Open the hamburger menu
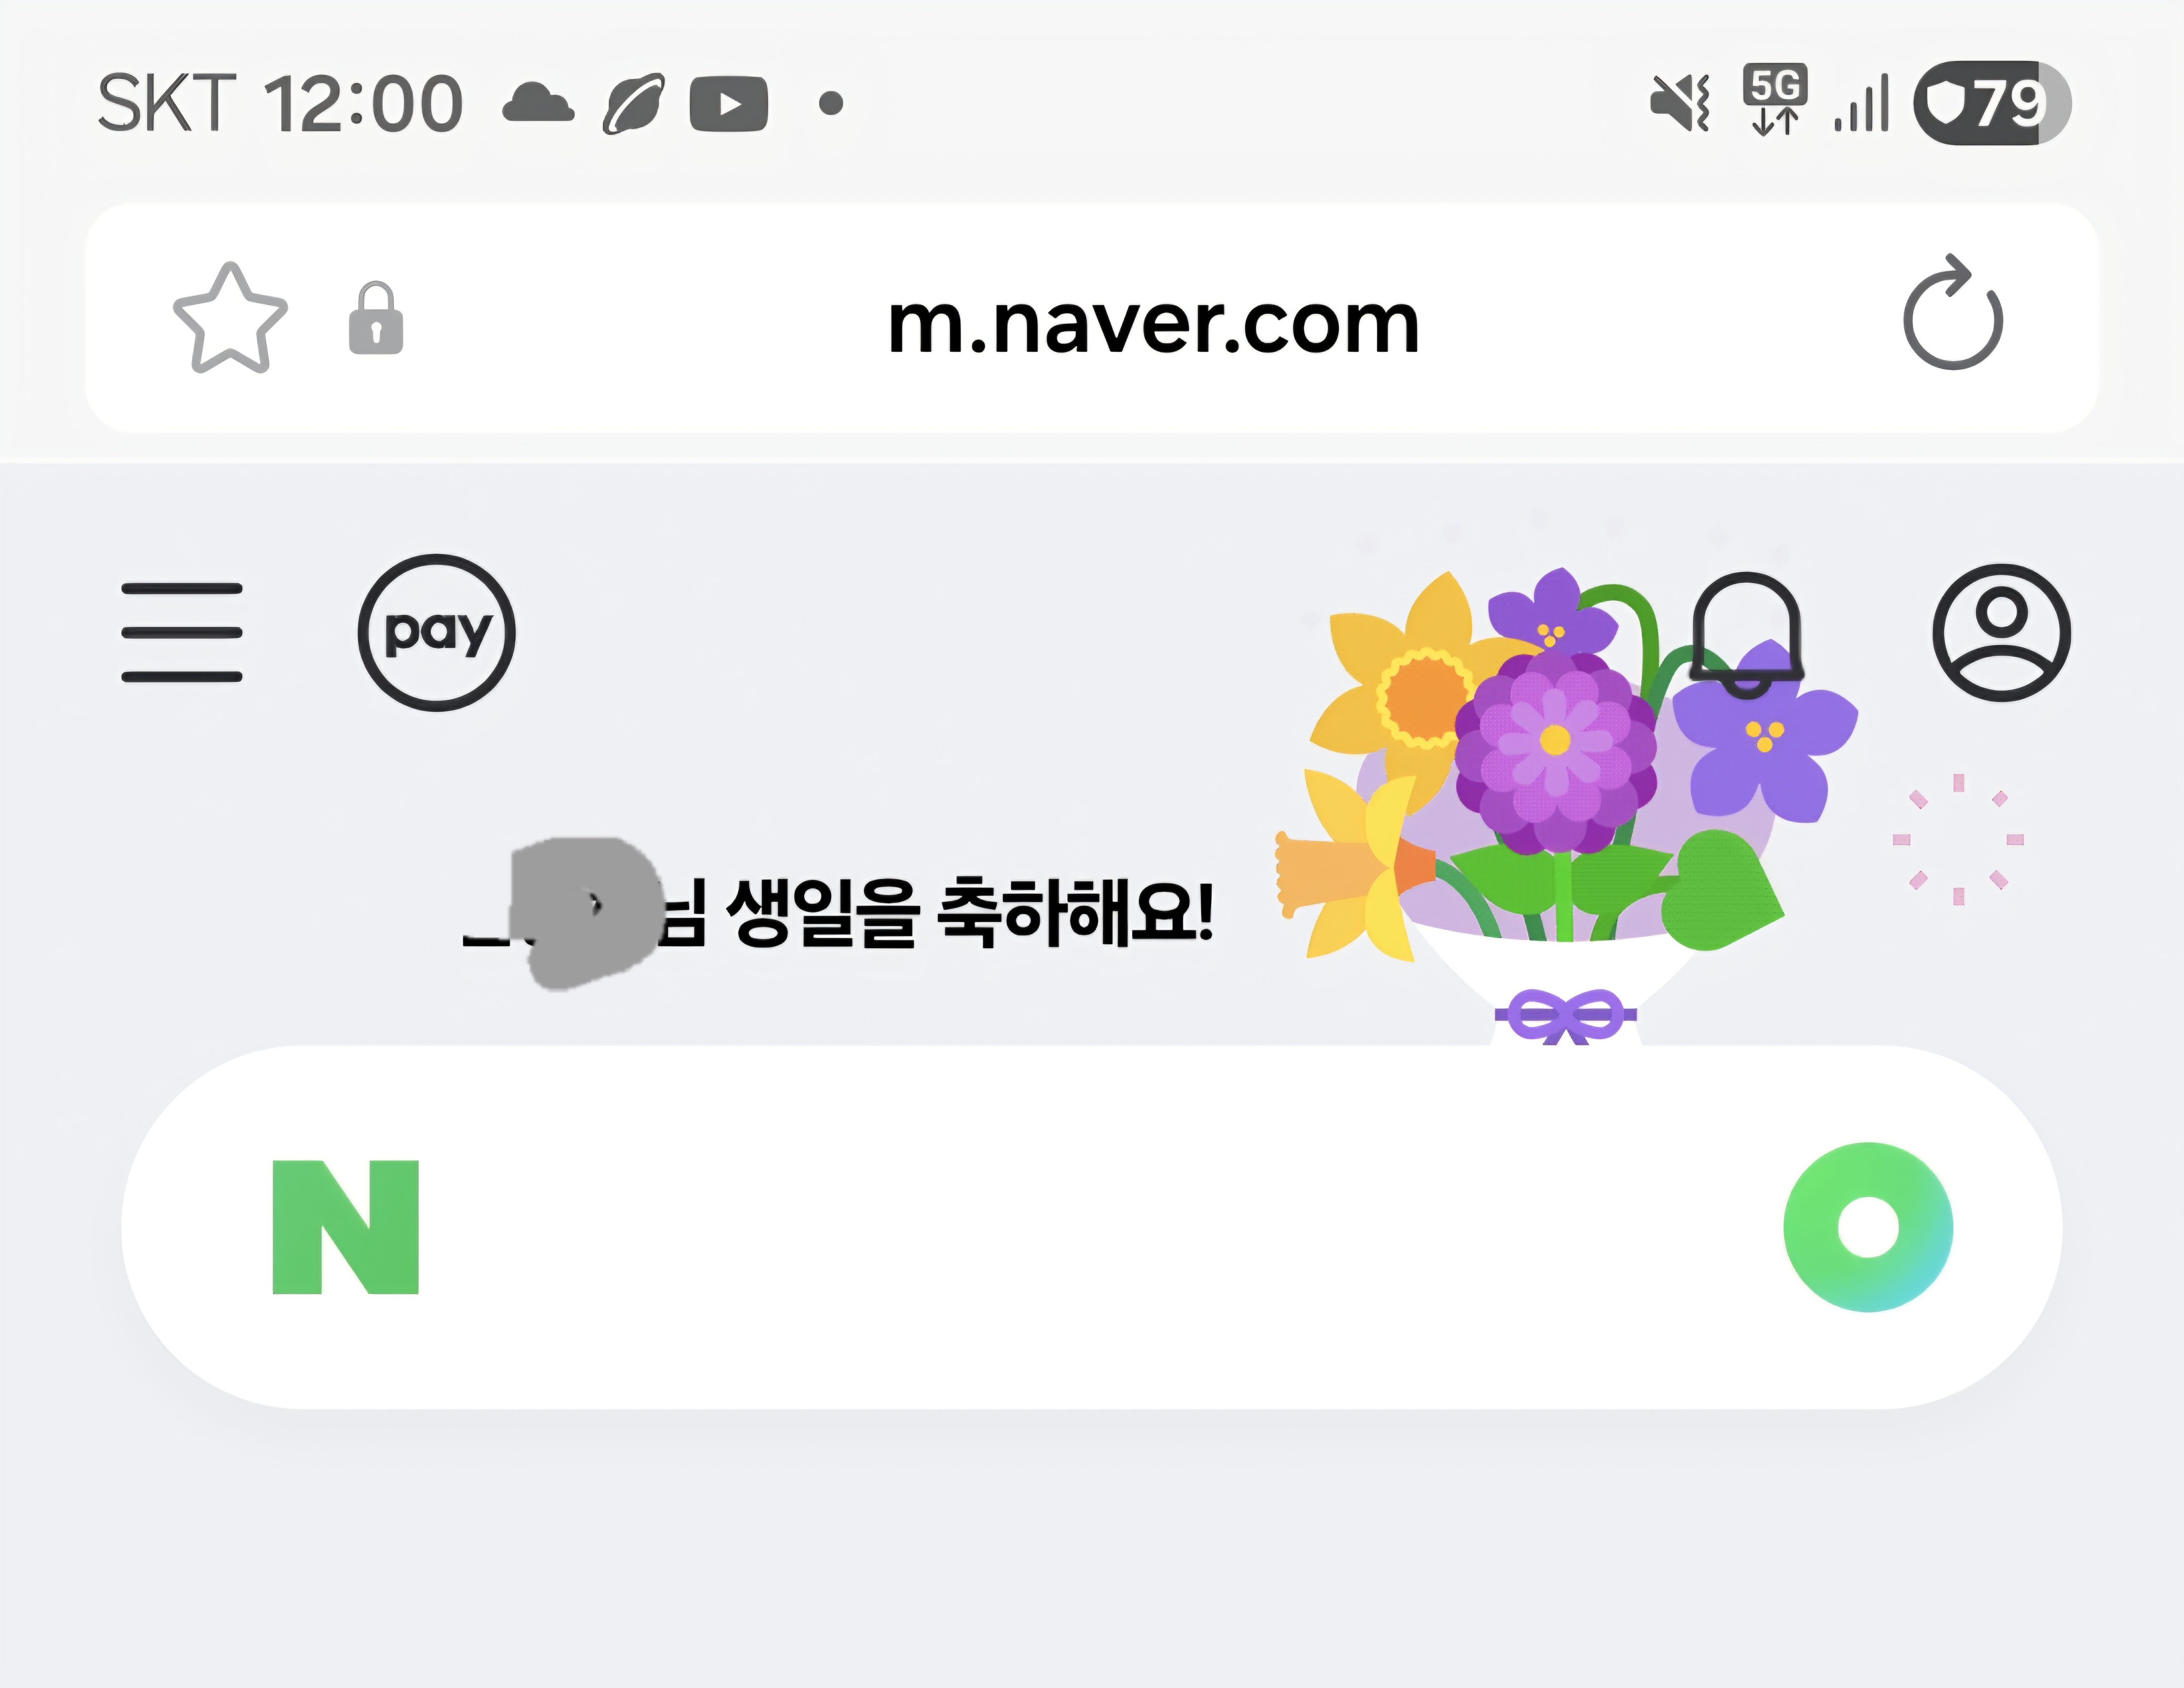This screenshot has width=2184, height=1688. 182,633
